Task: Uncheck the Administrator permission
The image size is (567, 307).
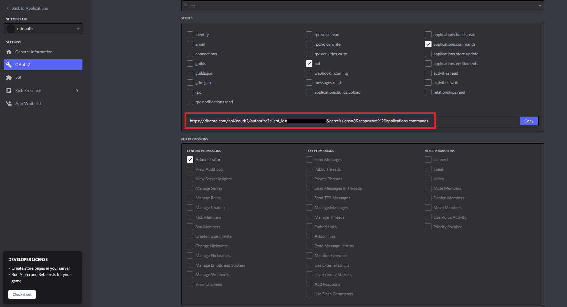Action: 190,160
